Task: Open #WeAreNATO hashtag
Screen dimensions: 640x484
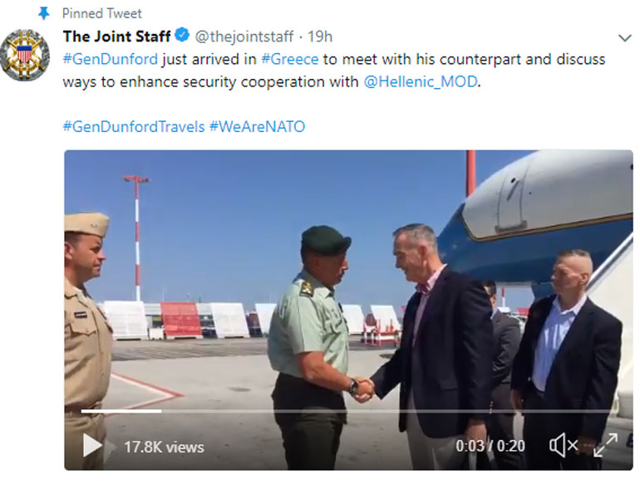Action: 257,127
